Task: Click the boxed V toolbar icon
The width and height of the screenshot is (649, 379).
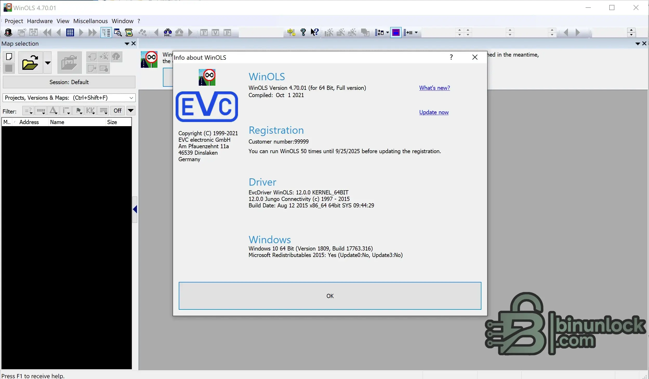Action: coord(215,32)
